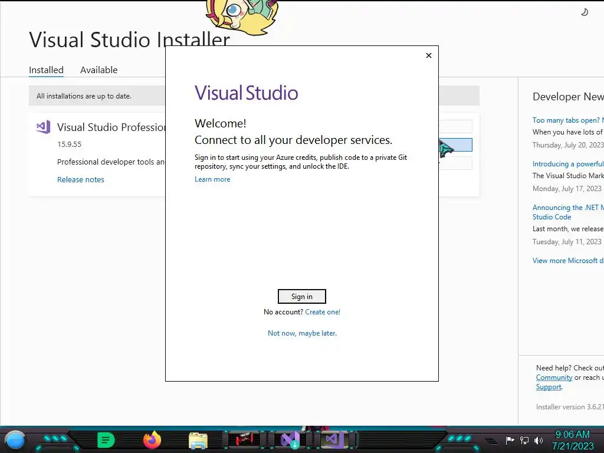Switch to the Available tab
The height and width of the screenshot is (453, 604).
tap(99, 70)
